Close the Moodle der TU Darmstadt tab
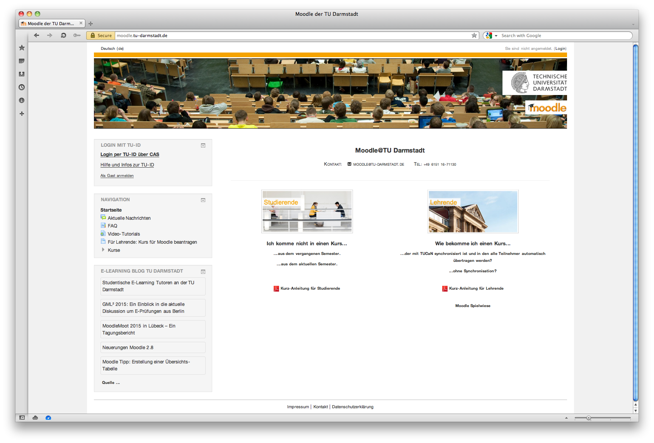The image size is (654, 443). [x=81, y=23]
